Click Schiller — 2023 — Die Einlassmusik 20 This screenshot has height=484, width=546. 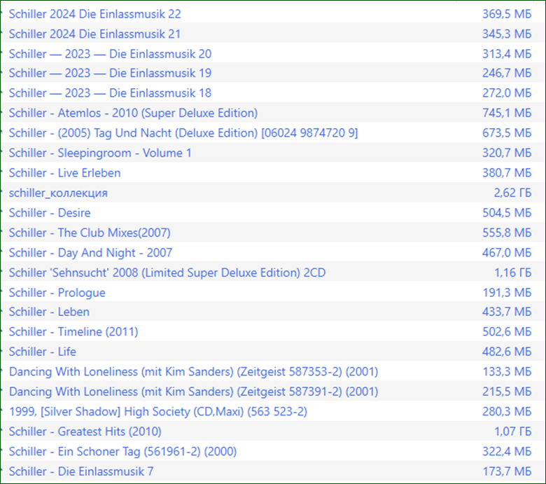pos(110,54)
